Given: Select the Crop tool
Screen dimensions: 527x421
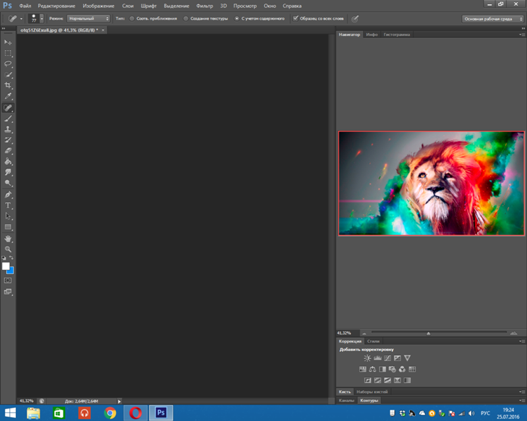Looking at the screenshot, I should (x=9, y=86).
